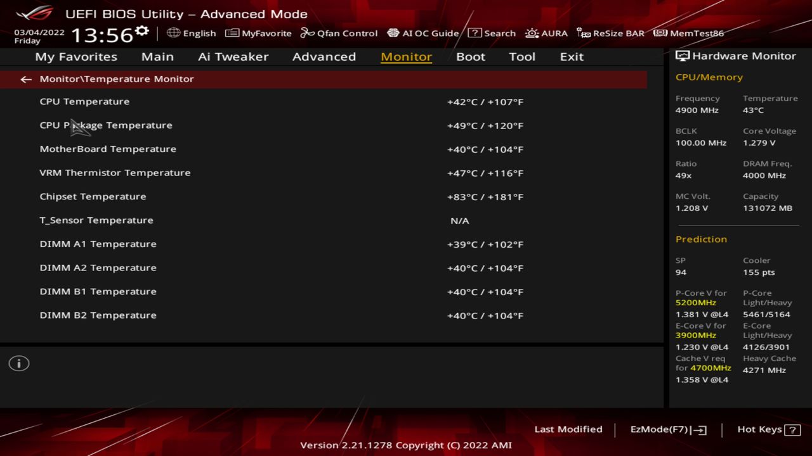Open the Exit tab
Viewport: 812px width, 456px height.
pyautogui.click(x=572, y=56)
